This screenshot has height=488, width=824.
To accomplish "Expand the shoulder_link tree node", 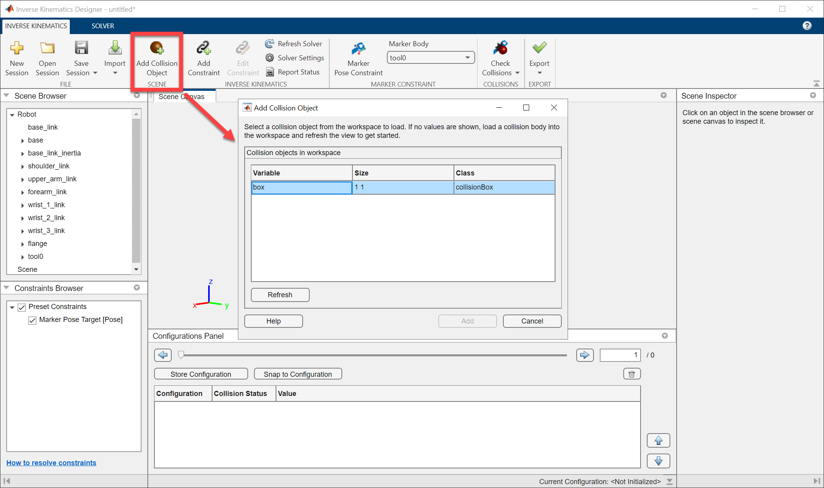I will [22, 166].
